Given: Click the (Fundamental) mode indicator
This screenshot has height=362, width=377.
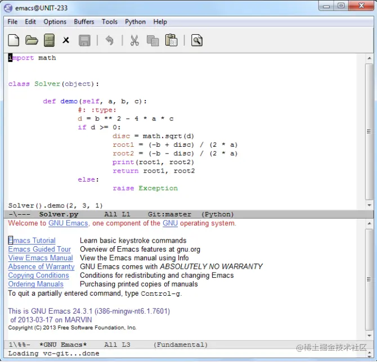Looking at the screenshot, I should click(181, 345).
